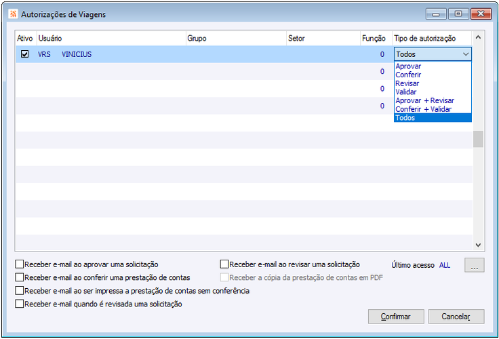The image size is (499, 339).
Task: Click the vertical scrollbar thumb
Action: tap(478, 139)
